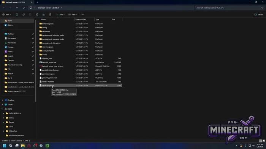The image size is (266, 149).
Task: Open the View dropdown
Action: pos(73,14)
